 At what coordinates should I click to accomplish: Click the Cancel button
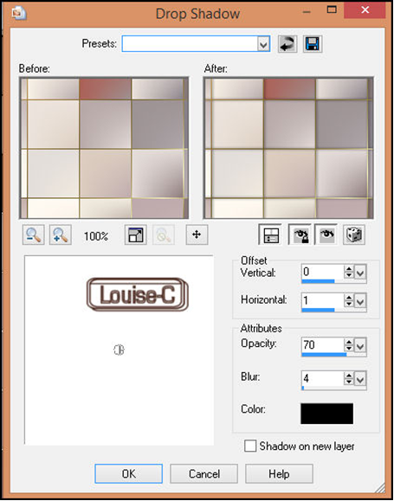point(204,473)
